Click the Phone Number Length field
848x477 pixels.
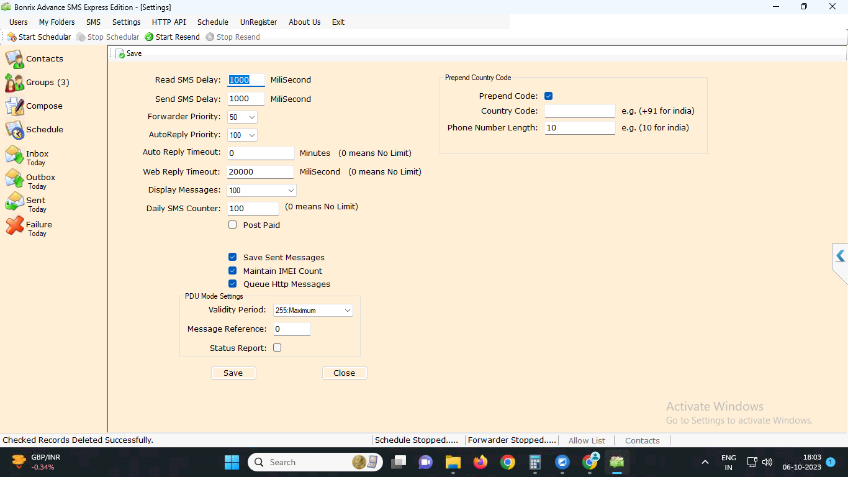click(x=580, y=128)
